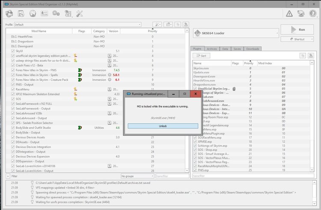Click the plugin list Namefilter input field
The image size is (321, 210).
click(253, 176)
